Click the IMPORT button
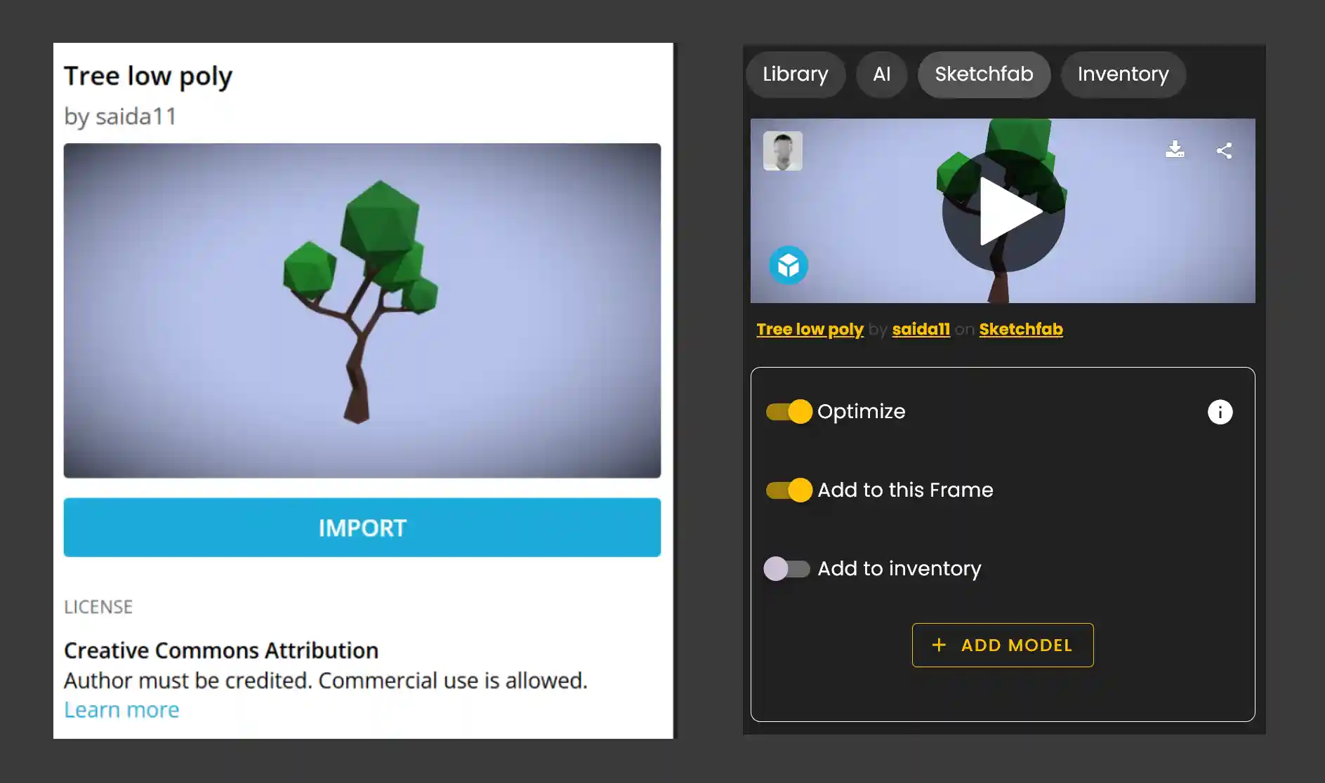 click(362, 528)
